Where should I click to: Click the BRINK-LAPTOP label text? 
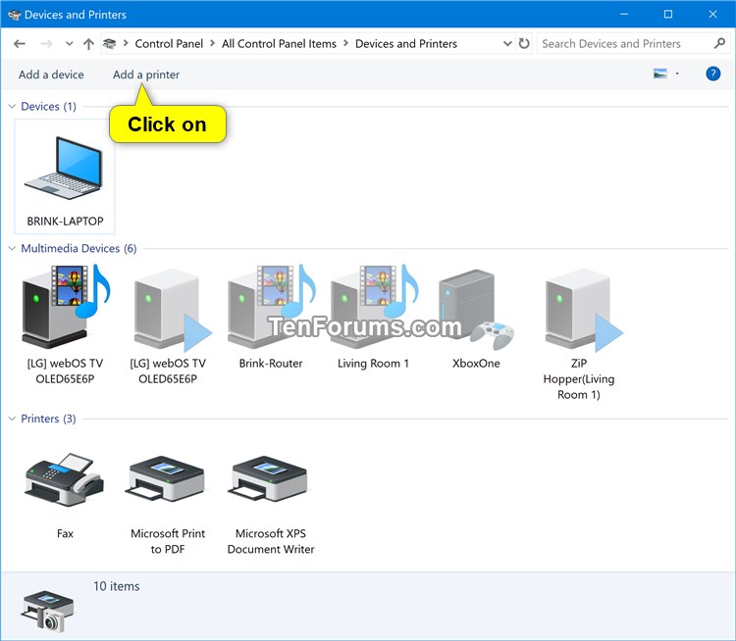point(65,222)
